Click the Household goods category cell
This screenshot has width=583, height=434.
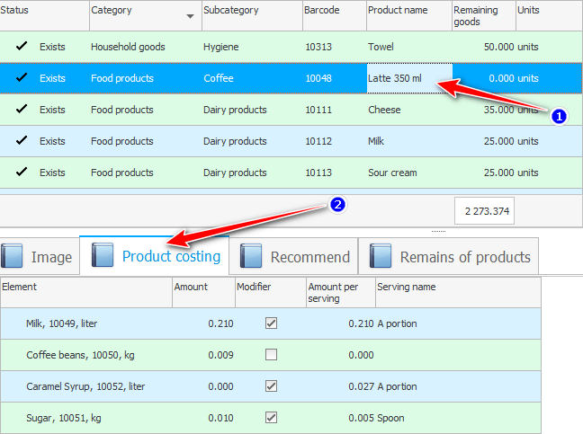[146, 47]
